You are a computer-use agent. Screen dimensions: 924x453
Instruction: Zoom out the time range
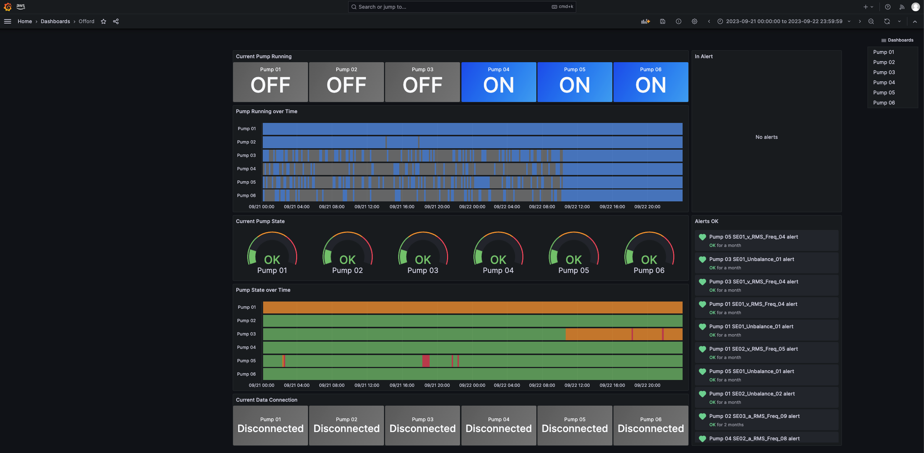tap(871, 21)
